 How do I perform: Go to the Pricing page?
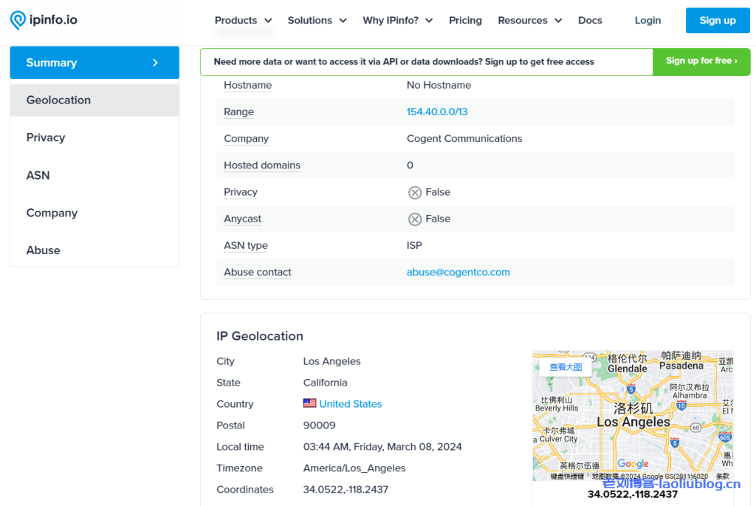[x=465, y=21]
